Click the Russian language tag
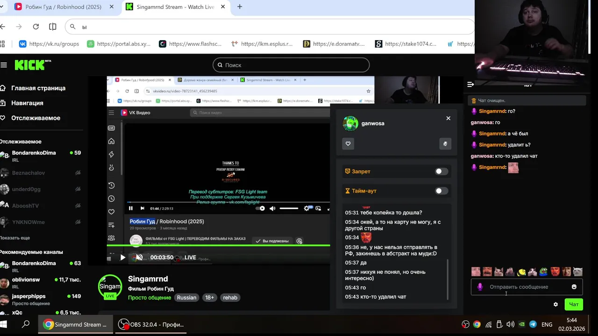Image resolution: width=598 pixels, height=336 pixels. (186, 298)
